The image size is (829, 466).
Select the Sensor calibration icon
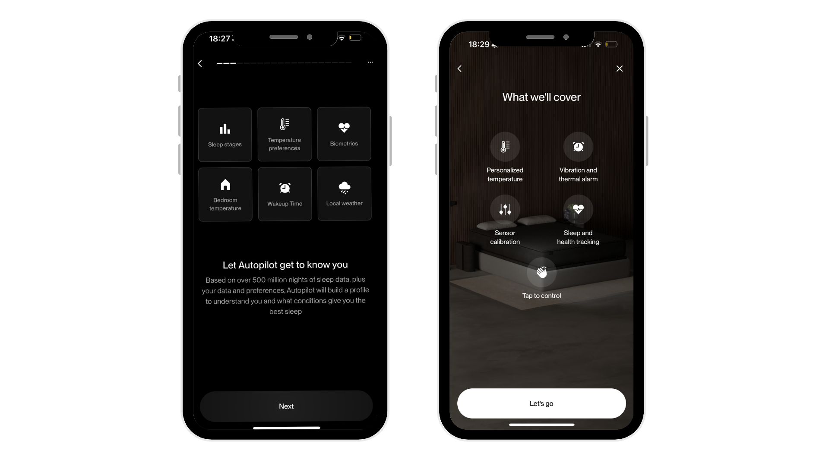pos(504,209)
